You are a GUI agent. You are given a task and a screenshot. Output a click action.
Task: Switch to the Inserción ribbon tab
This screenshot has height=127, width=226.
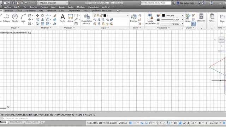click(9, 11)
